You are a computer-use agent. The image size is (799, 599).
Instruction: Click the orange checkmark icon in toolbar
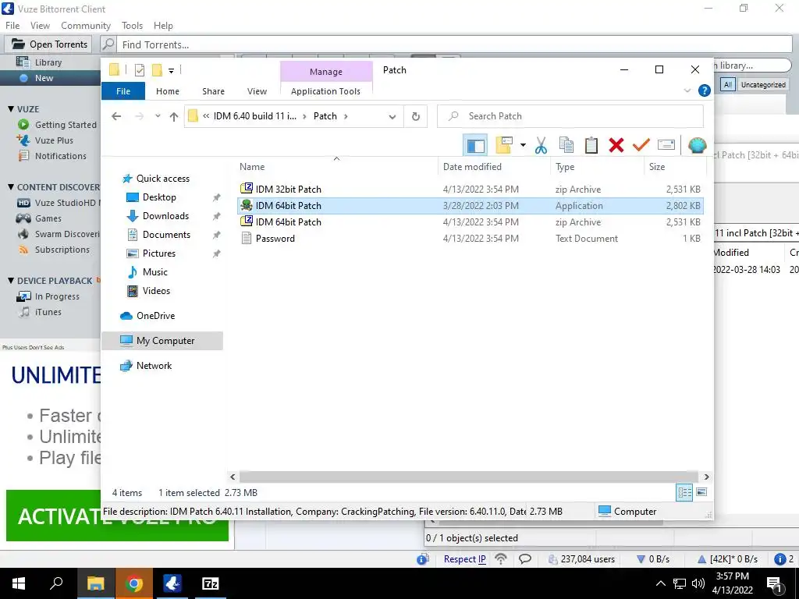[641, 145]
